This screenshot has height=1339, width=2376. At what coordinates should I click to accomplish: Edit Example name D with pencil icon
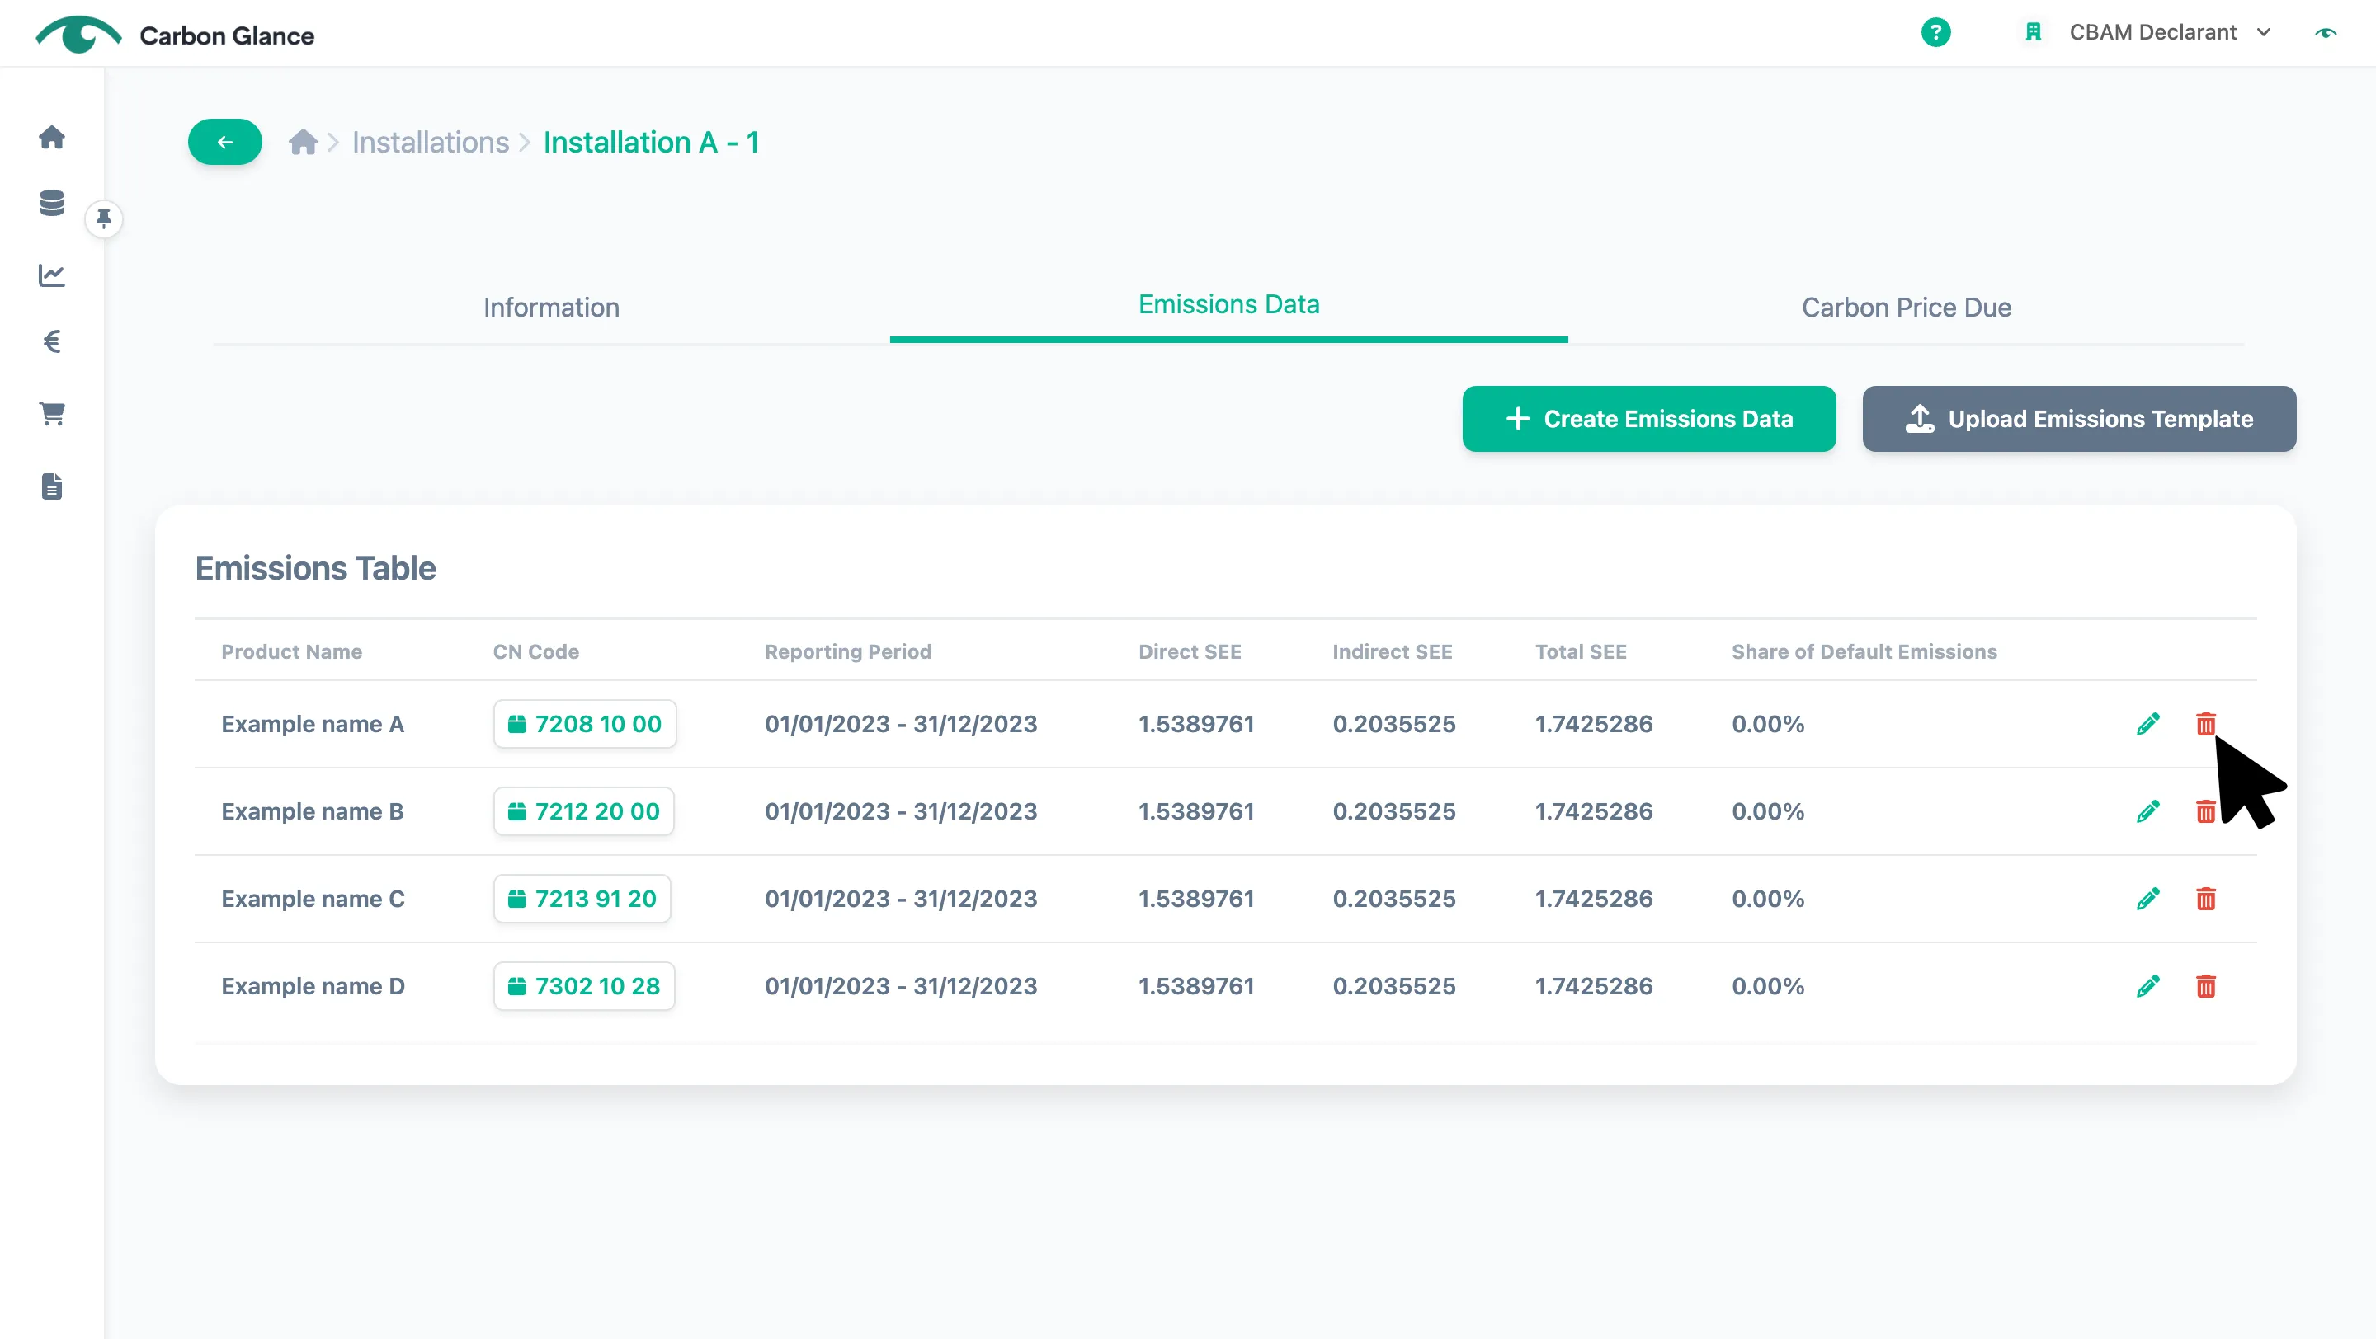pyautogui.click(x=2148, y=986)
